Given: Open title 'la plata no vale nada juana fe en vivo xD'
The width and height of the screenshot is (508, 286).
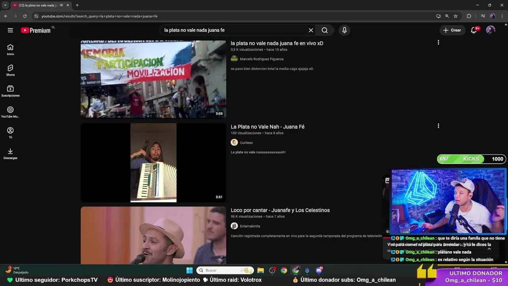Looking at the screenshot, I should [x=277, y=43].
